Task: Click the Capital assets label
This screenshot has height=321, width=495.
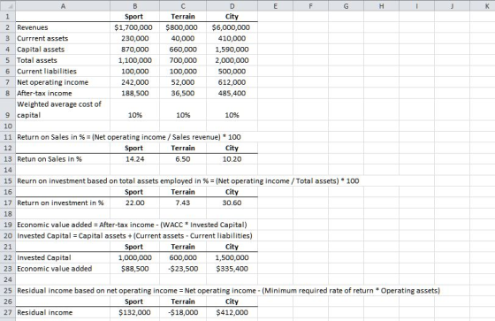Action: pos(41,50)
